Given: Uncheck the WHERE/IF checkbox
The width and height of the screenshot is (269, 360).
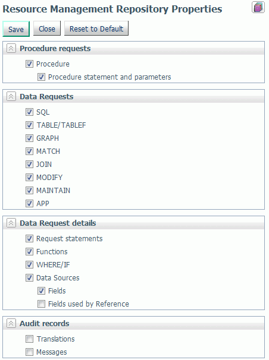Looking at the screenshot, I should [29, 265].
